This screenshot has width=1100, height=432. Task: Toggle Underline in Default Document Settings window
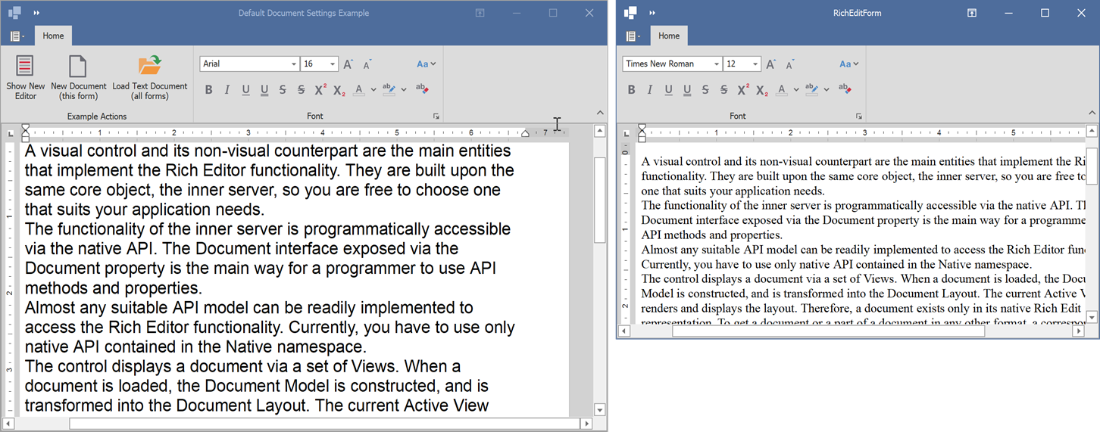(x=245, y=89)
